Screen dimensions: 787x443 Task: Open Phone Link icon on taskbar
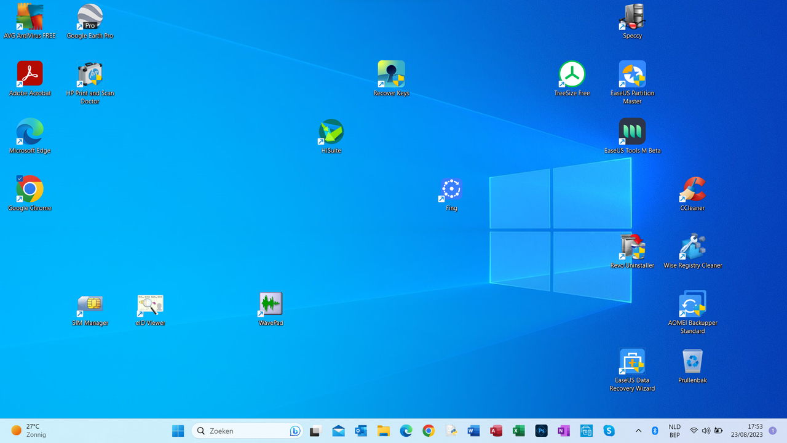587,431
